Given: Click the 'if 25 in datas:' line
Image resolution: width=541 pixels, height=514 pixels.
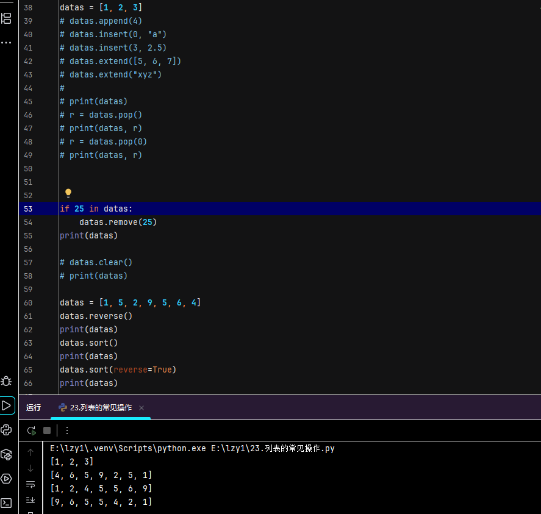Looking at the screenshot, I should [96, 209].
